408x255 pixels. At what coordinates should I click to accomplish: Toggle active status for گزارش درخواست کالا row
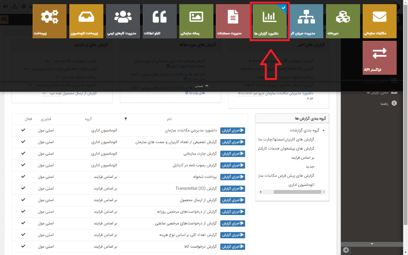click(23, 246)
